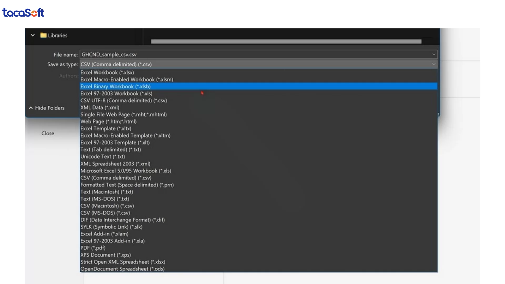Screen dimensions: 505x284
Task: Select Excel Macro-Enabled Template (*.xltm)
Action: point(259,135)
